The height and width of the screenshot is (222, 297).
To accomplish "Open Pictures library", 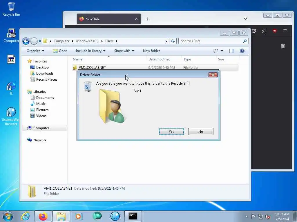I will tap(39, 110).
